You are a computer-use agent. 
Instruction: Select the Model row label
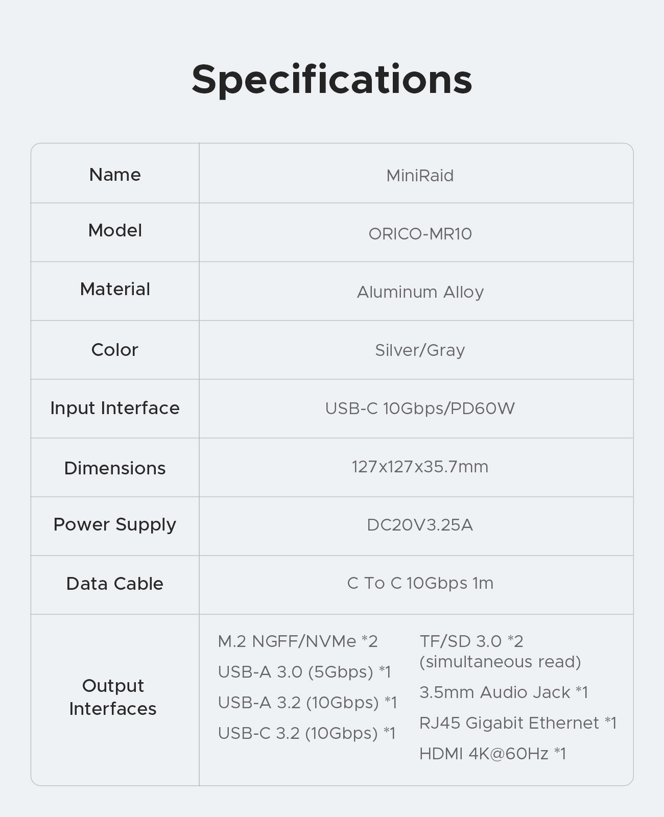115,230
